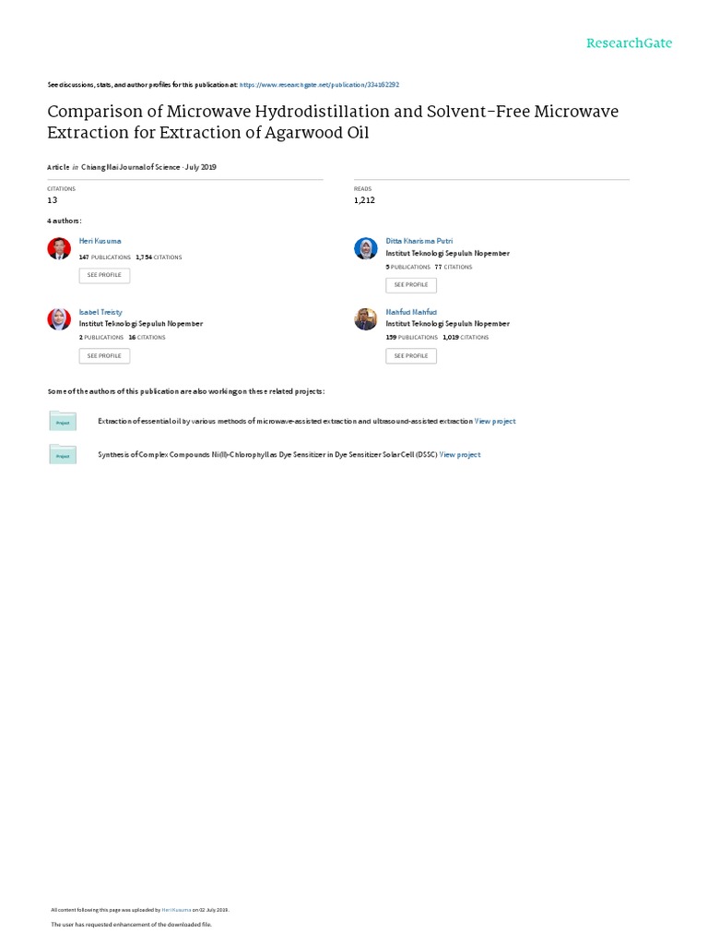Click the article title heading
708x945 pixels.
(x=333, y=121)
